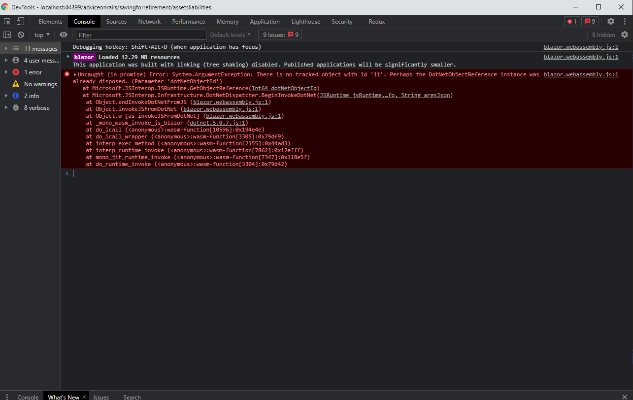
Task: Click the red error count badge
Action: 571,21
